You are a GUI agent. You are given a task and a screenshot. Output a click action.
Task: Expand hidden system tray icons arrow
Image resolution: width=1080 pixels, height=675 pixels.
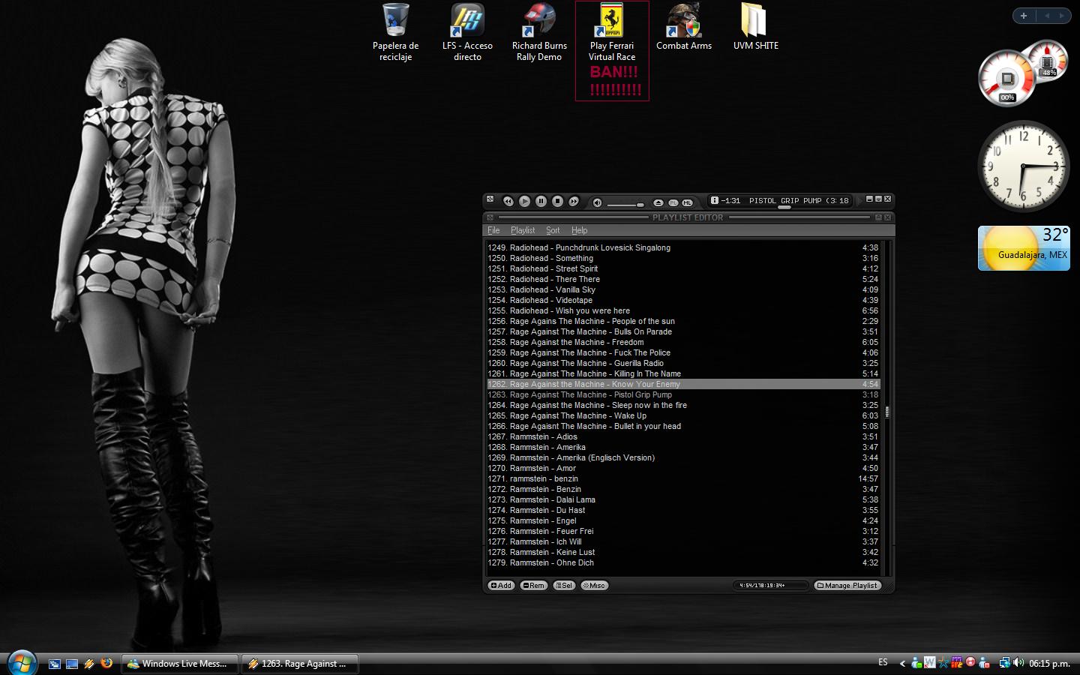pyautogui.click(x=902, y=663)
